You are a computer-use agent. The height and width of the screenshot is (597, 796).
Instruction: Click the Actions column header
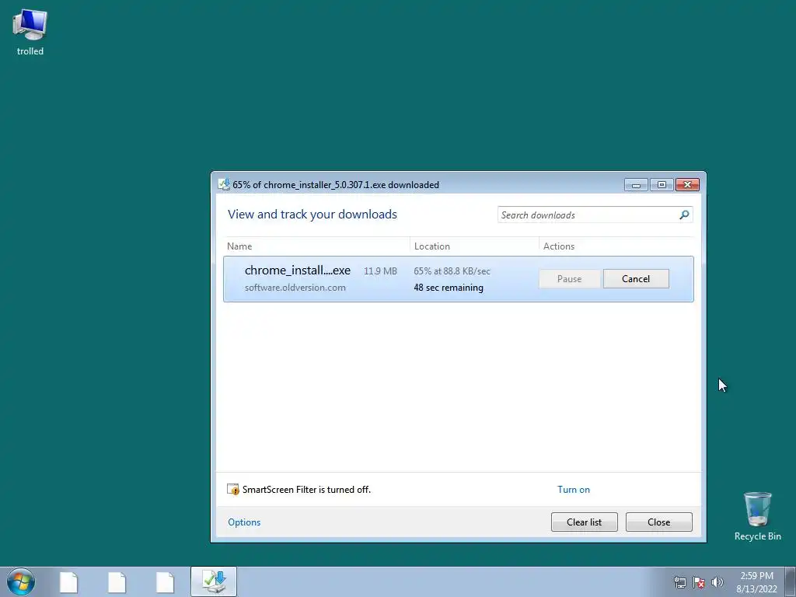[616, 246]
